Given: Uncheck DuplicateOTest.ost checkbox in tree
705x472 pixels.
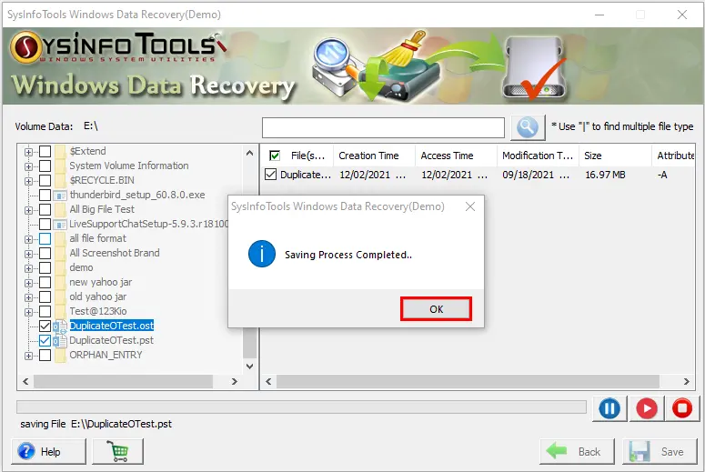Looking at the screenshot, I should (x=45, y=326).
